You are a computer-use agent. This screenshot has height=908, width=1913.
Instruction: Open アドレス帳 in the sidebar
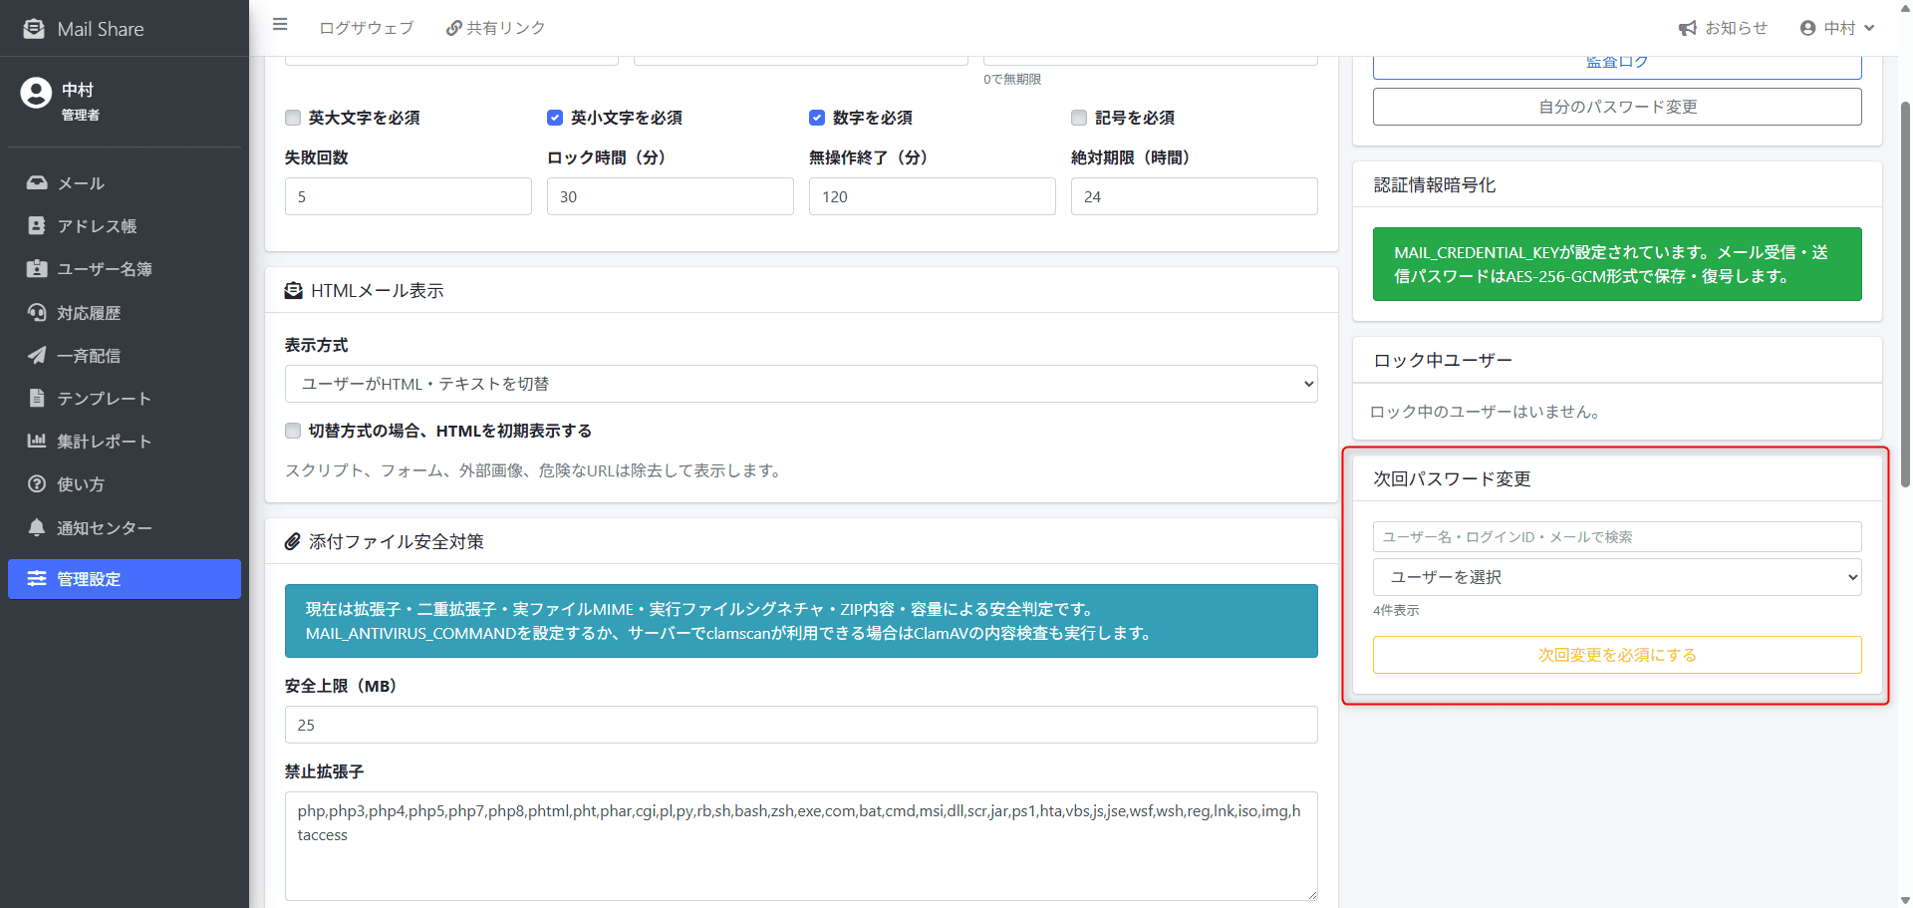point(125,226)
